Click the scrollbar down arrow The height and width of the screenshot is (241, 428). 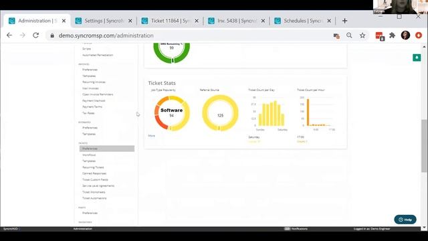coord(424,228)
